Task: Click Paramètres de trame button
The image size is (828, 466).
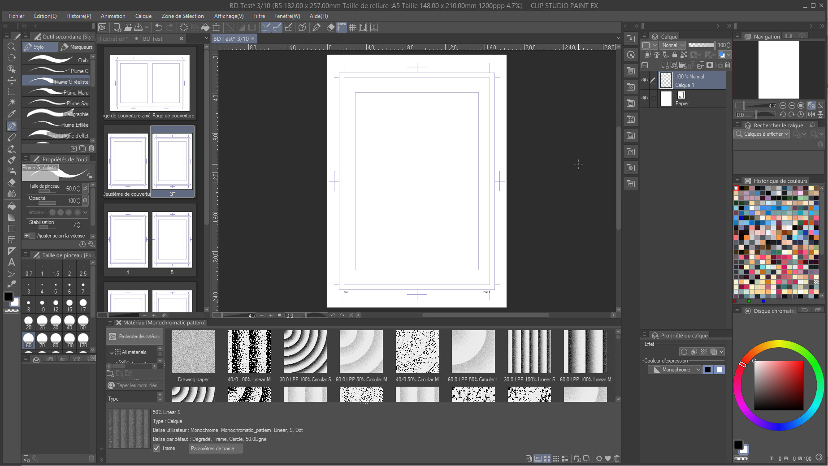Action: (216, 449)
